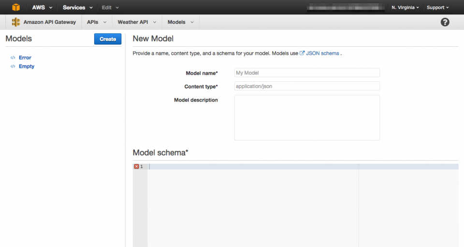
Task: Click the blurred account name menu
Action: tap(345, 7)
